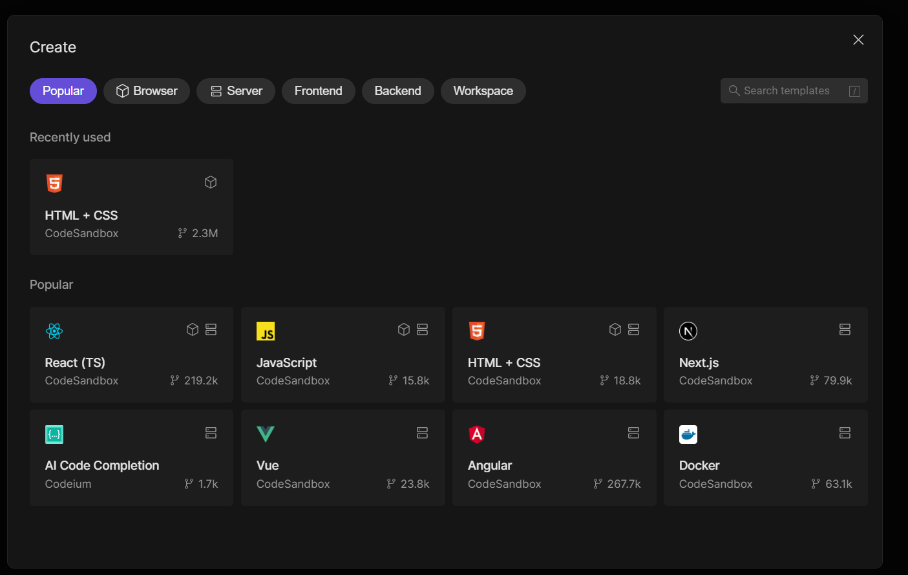Switch to the Server filter tab
This screenshot has height=575, width=908.
tap(236, 91)
